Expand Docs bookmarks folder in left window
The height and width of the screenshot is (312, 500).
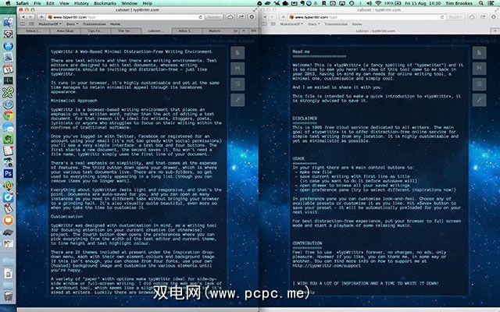pyautogui.click(x=73, y=24)
